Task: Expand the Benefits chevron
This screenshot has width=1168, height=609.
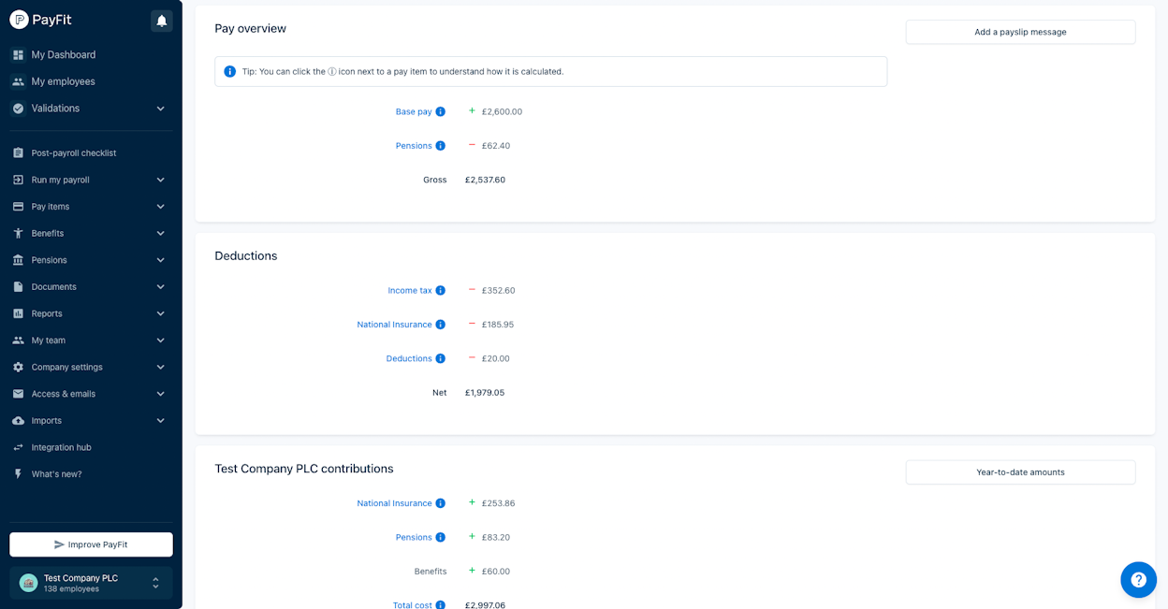Action: click(x=160, y=233)
